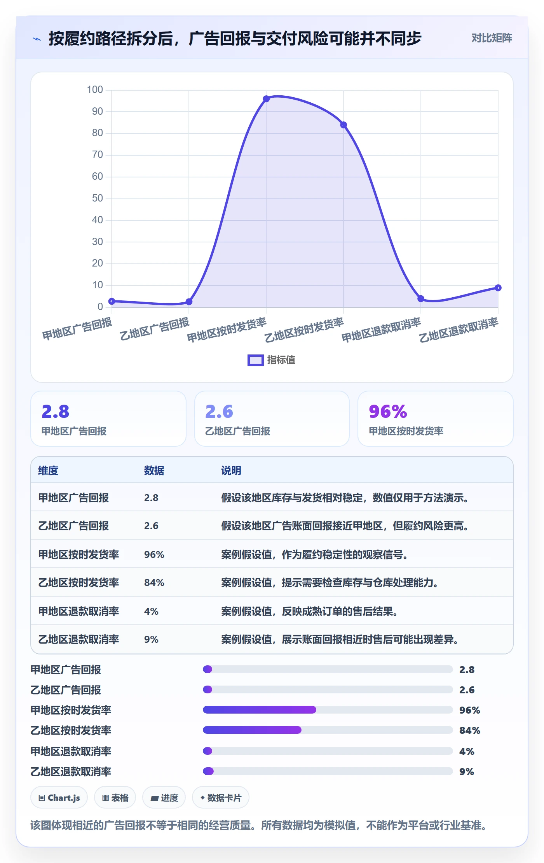
Task: Select the 96% 甲地区按时发货率 data card
Action: (x=435, y=419)
